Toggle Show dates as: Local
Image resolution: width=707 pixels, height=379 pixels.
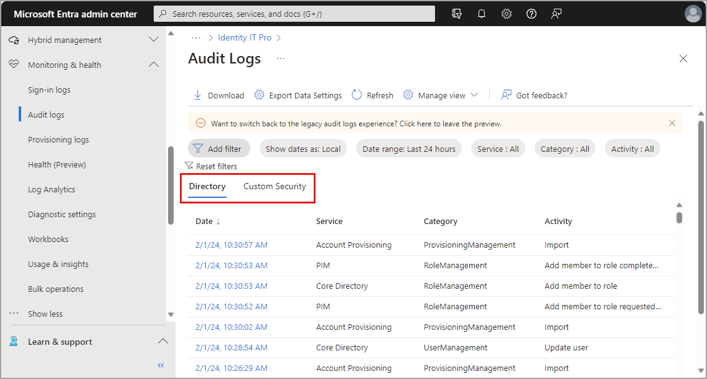pyautogui.click(x=302, y=148)
